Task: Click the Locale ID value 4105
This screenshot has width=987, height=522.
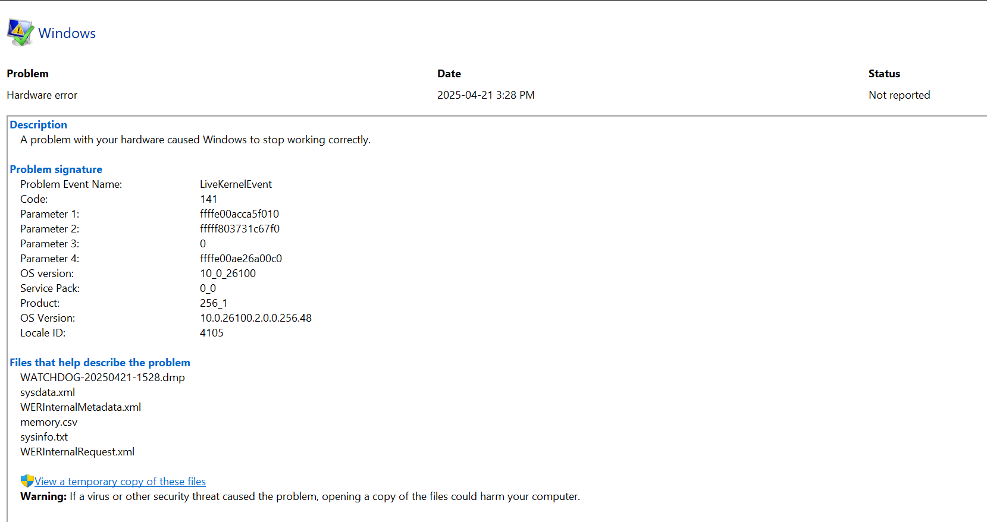Action: tap(212, 333)
